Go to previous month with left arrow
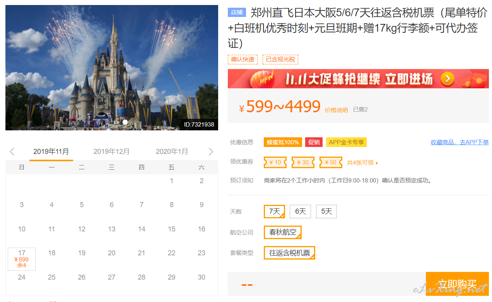 point(12,152)
